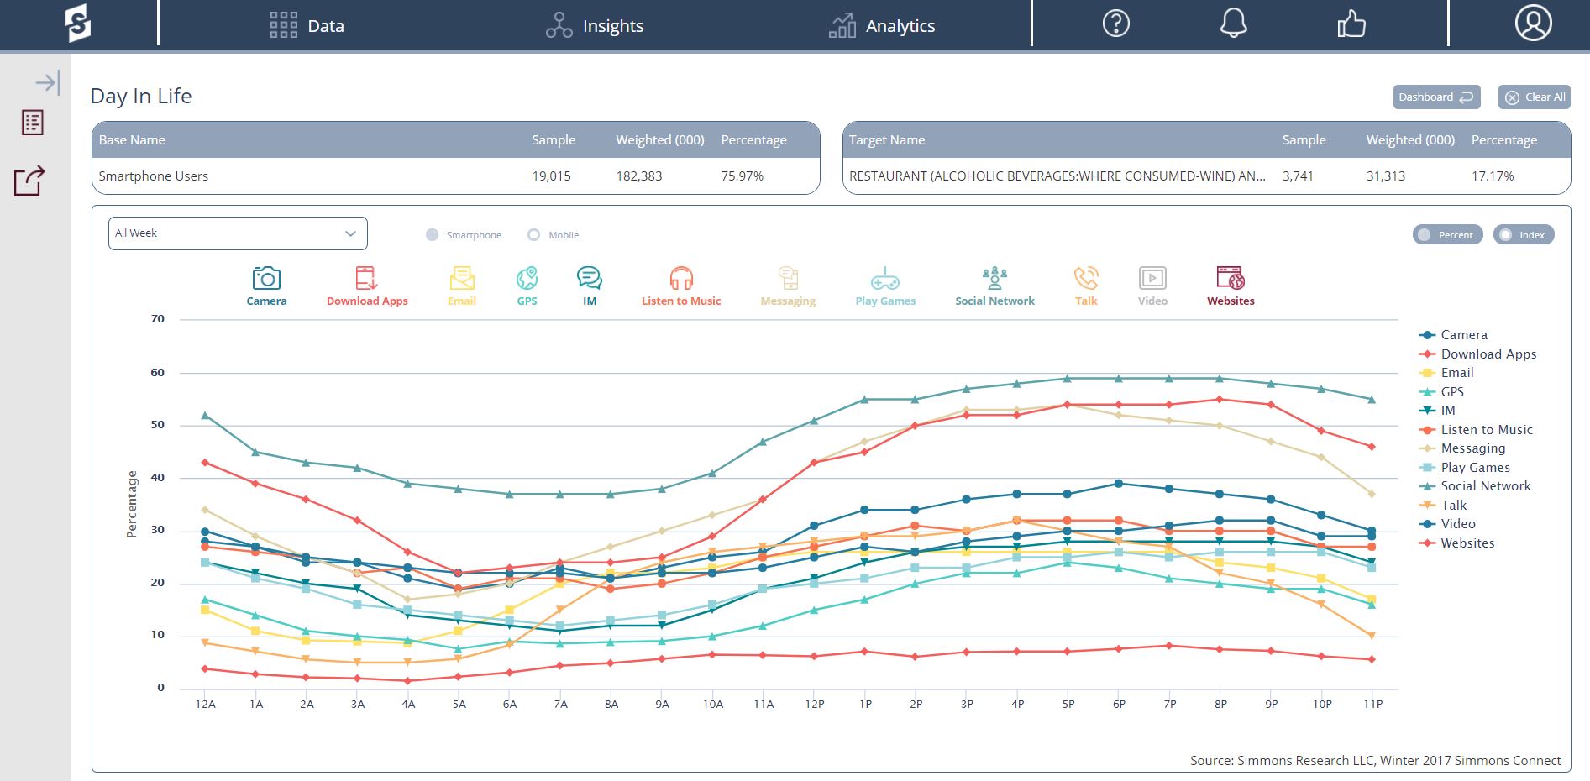Image resolution: width=1590 pixels, height=781 pixels.
Task: Toggle the Talk phone icon
Action: [x=1086, y=278]
